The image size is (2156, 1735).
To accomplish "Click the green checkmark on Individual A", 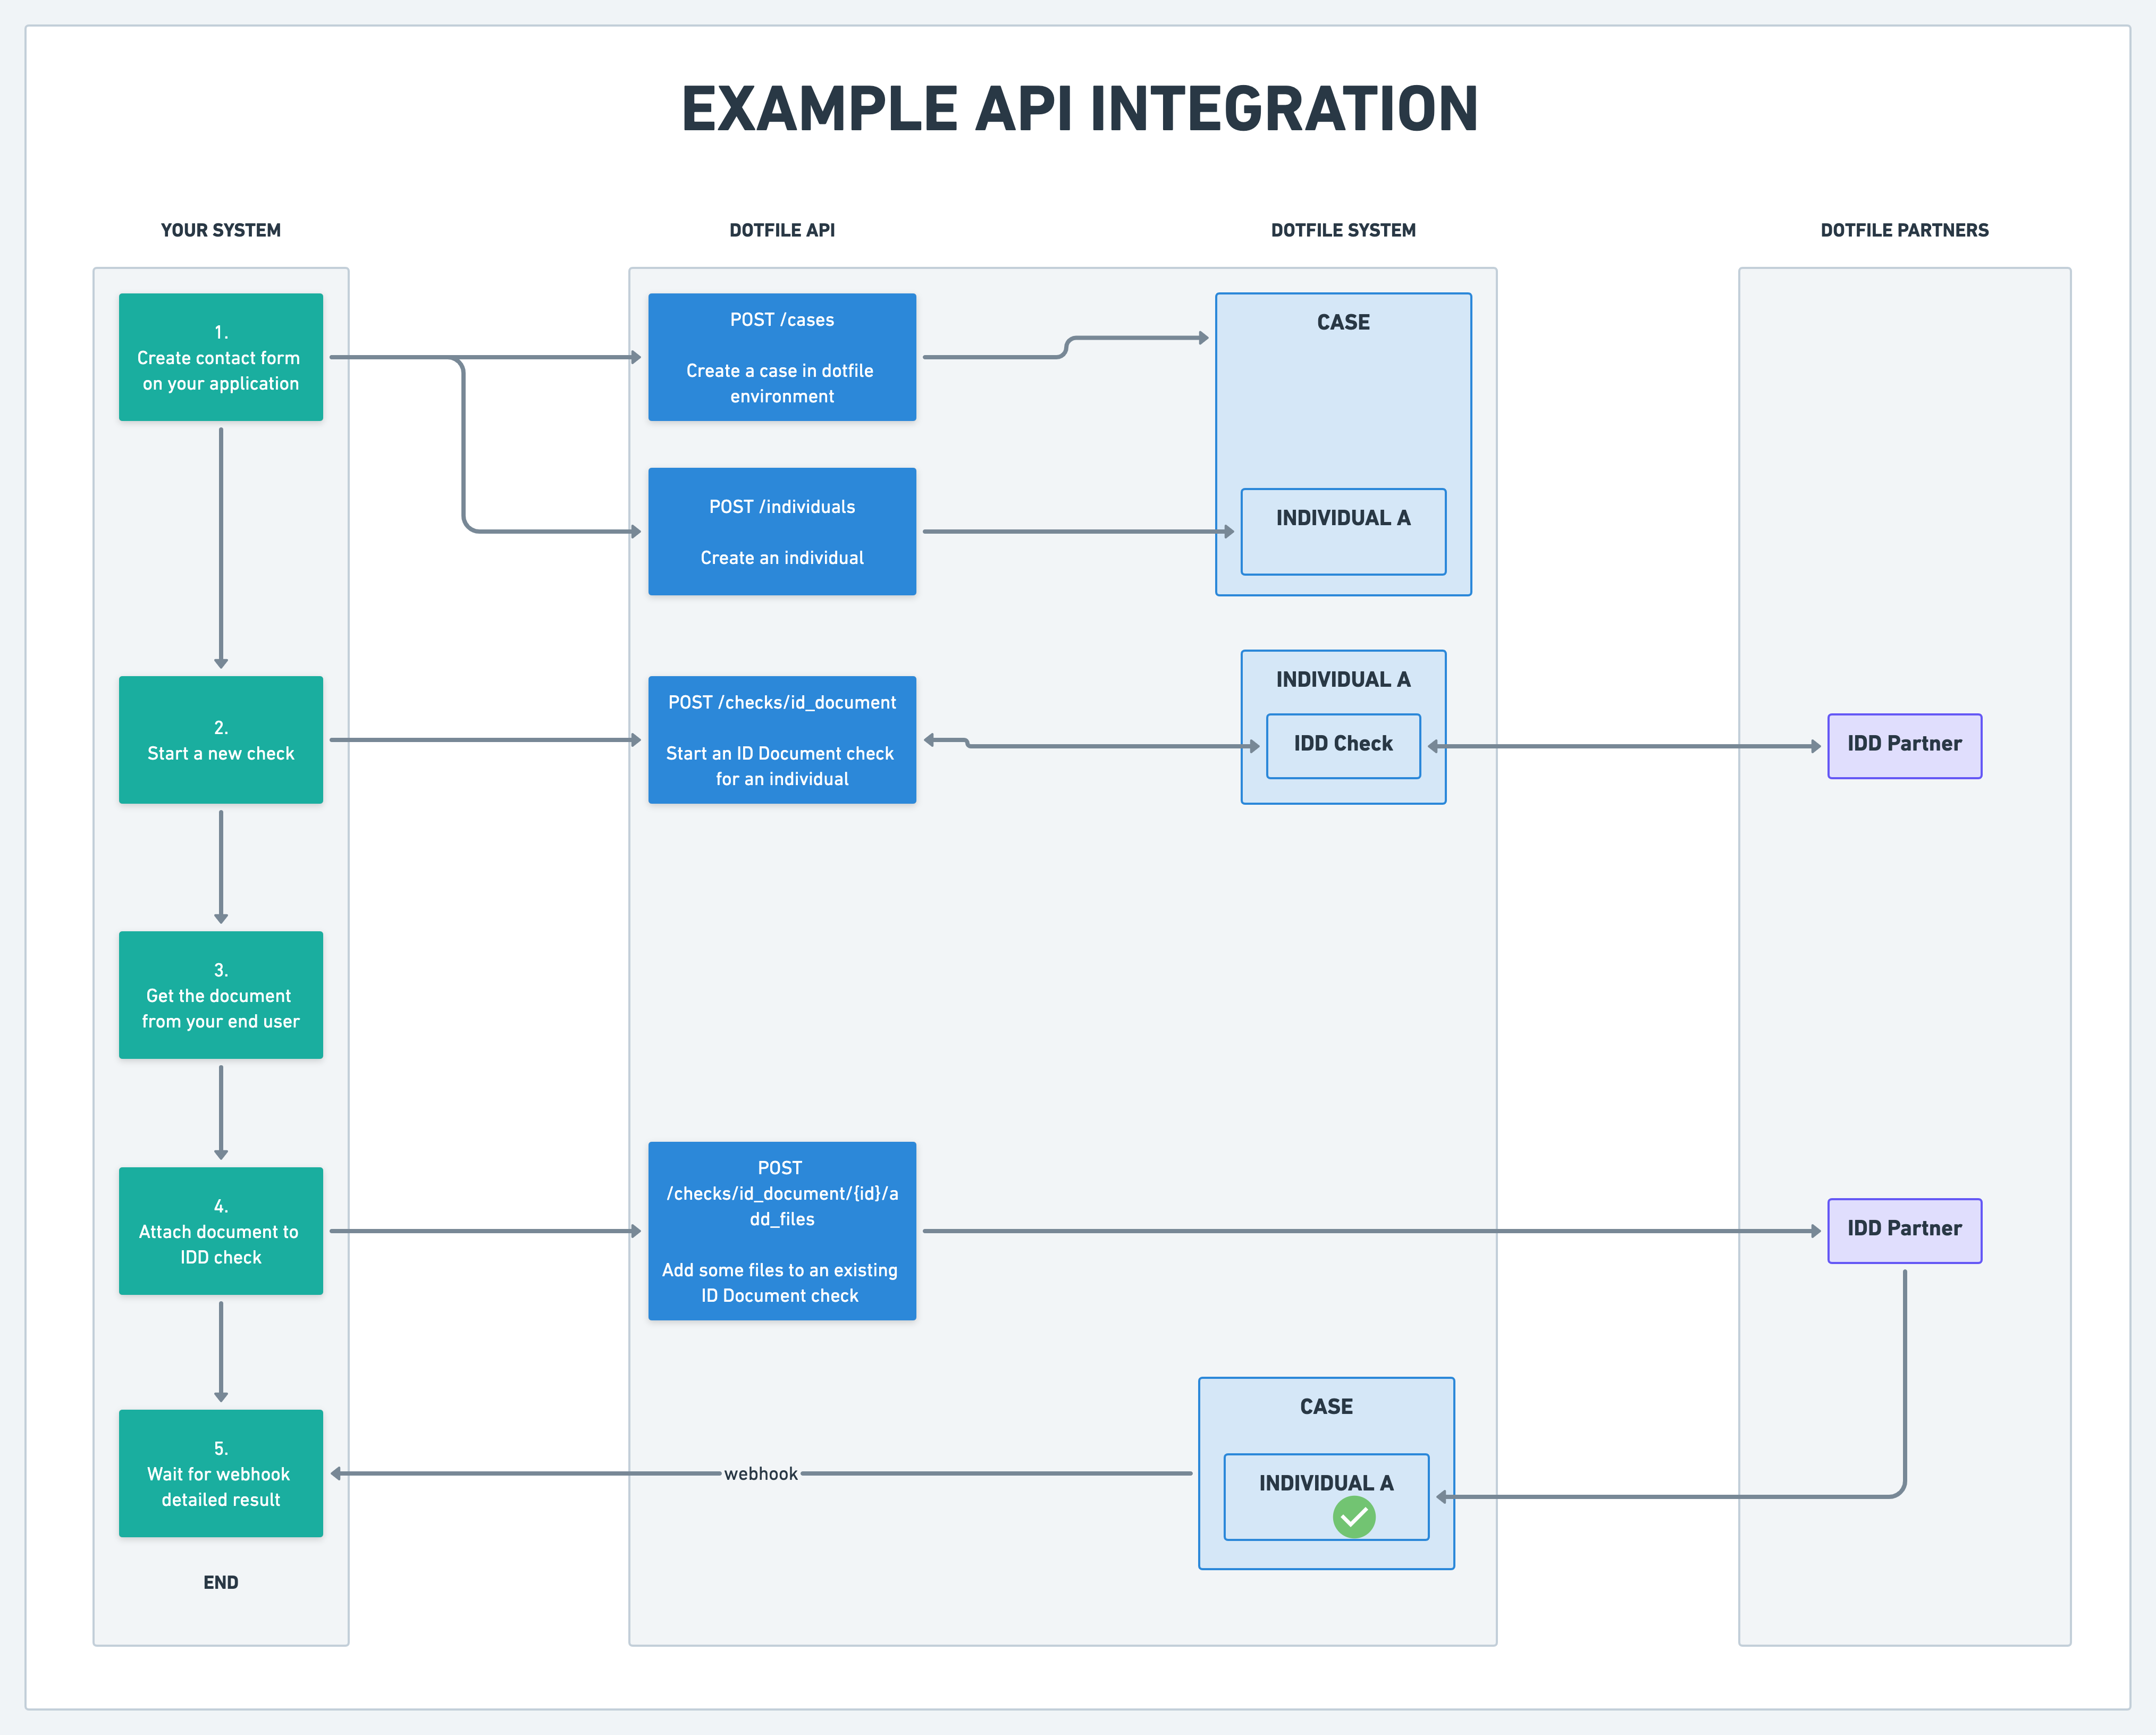I will point(1353,1517).
